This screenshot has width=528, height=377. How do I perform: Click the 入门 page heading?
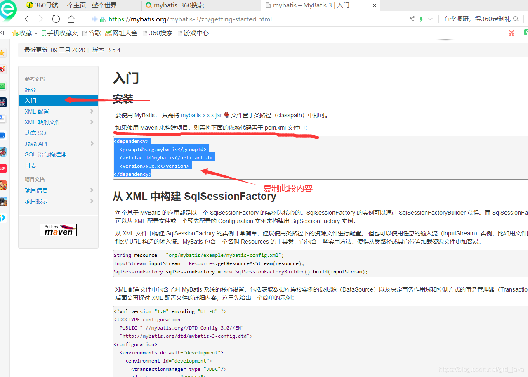click(126, 78)
